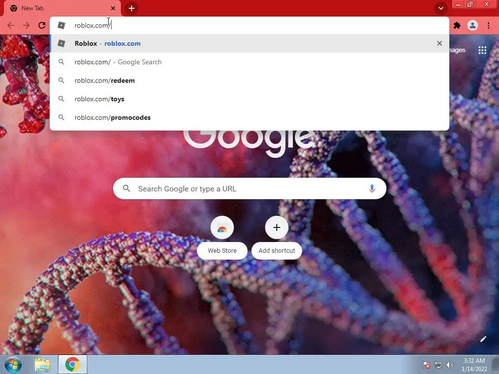Click the search magnifier in the Google box
The image size is (499, 374).
(x=126, y=188)
